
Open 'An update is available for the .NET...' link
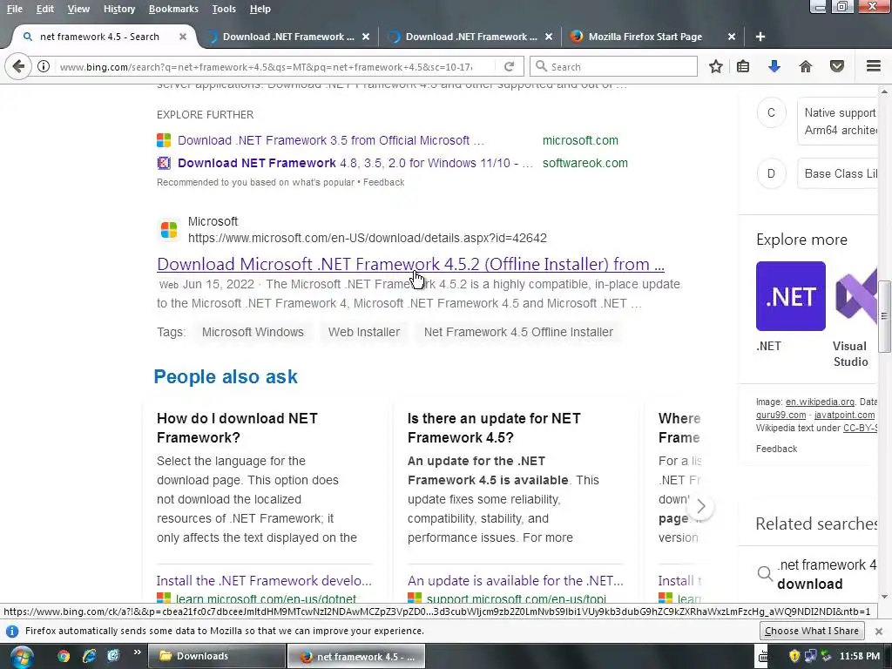pos(516,580)
